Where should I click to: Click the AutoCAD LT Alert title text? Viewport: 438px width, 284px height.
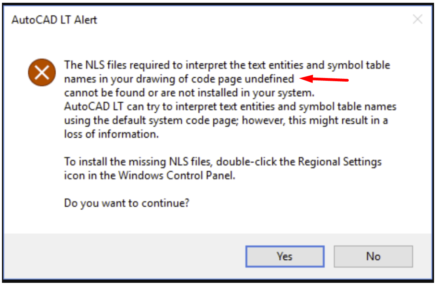pyautogui.click(x=54, y=20)
